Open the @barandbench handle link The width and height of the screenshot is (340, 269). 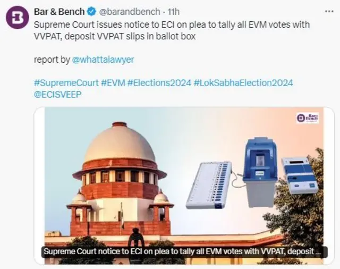pyautogui.click(x=129, y=12)
